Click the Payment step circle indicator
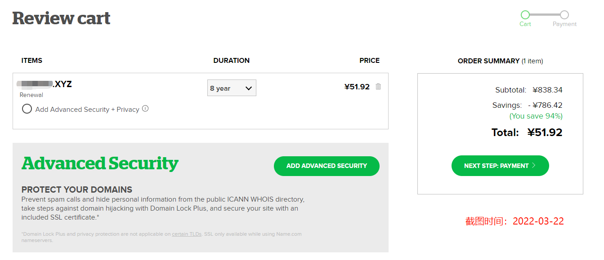 click(564, 15)
